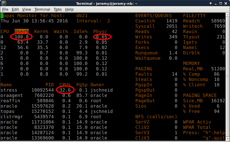230x142 pixels.
Task: Click the PgspOut label
Action: click(145, 90)
